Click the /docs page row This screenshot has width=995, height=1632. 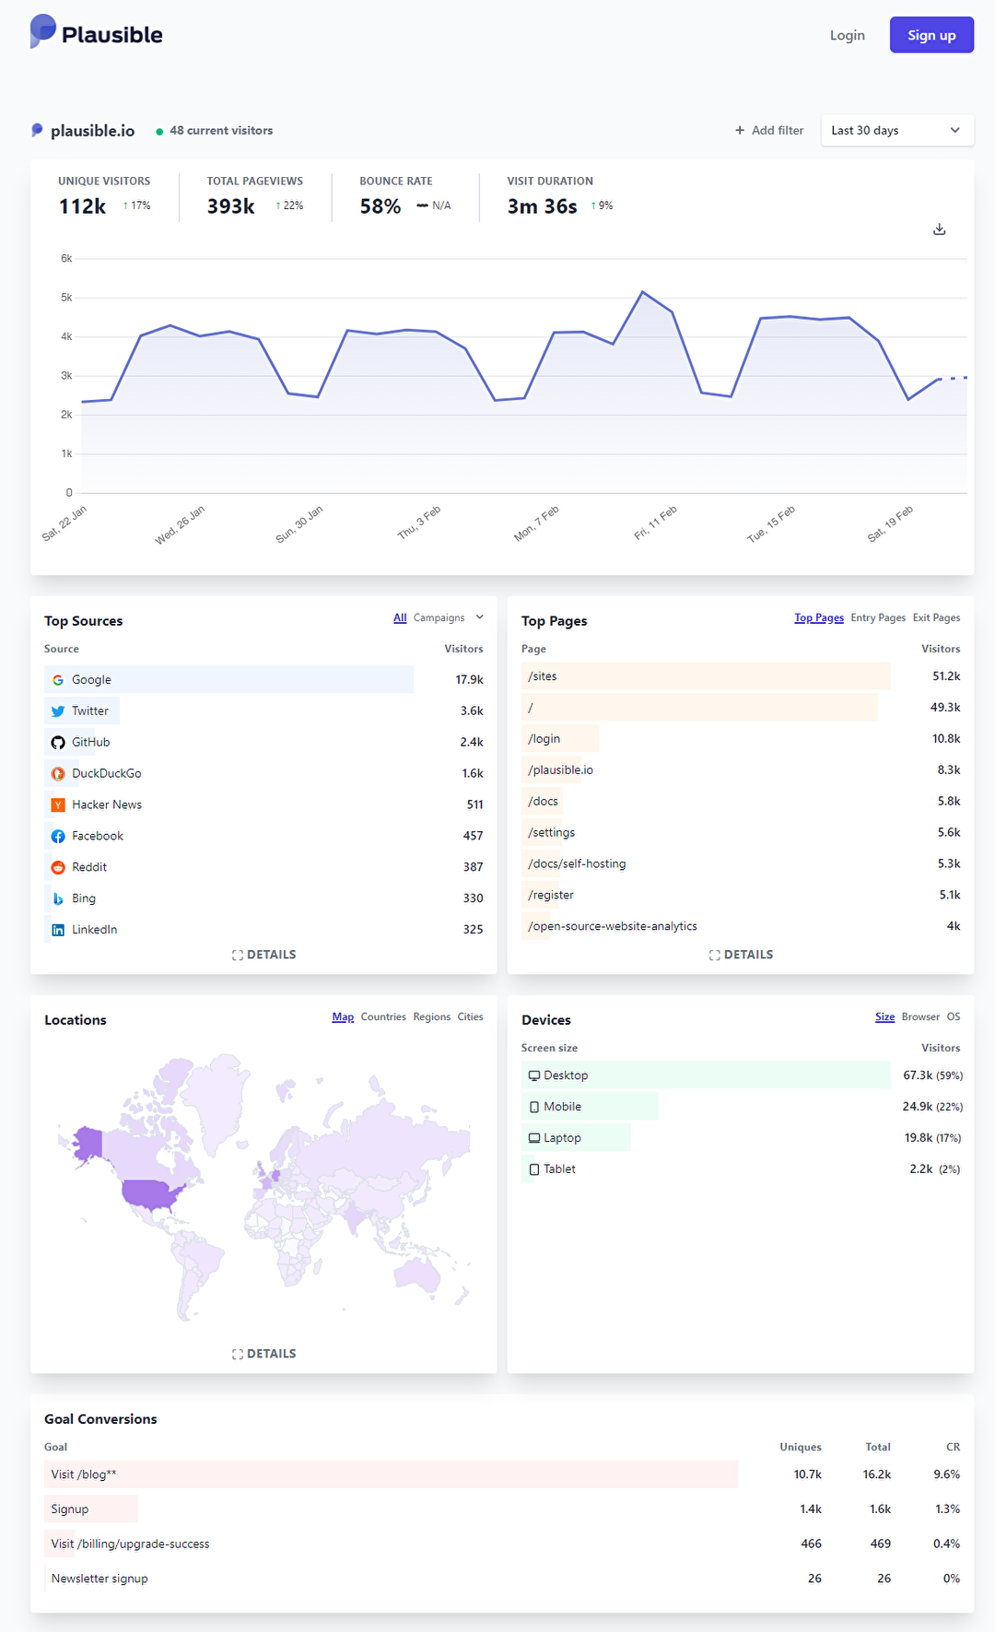click(x=741, y=802)
